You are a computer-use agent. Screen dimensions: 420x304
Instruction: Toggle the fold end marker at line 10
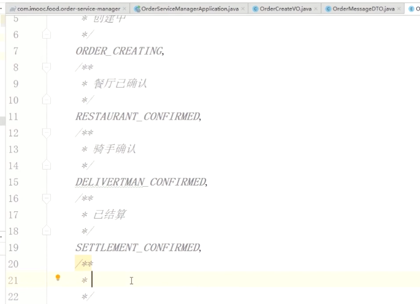pos(47,99)
